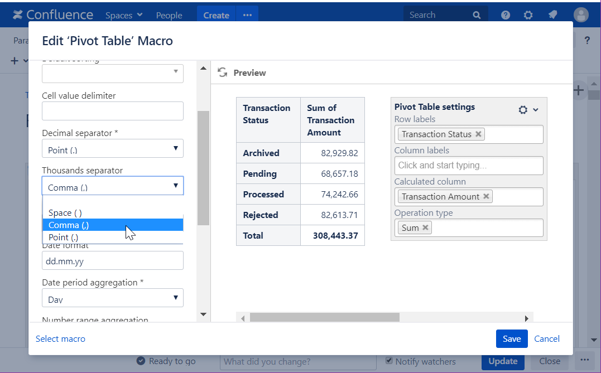This screenshot has width=601, height=373.
Task: Open the Spaces menu
Action: click(x=124, y=15)
